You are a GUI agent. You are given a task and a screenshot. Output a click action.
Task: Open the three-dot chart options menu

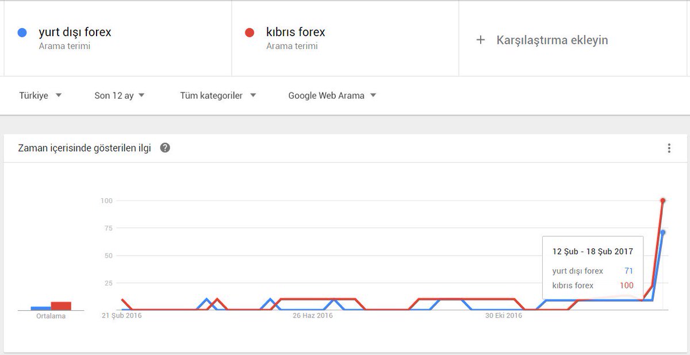pos(669,148)
